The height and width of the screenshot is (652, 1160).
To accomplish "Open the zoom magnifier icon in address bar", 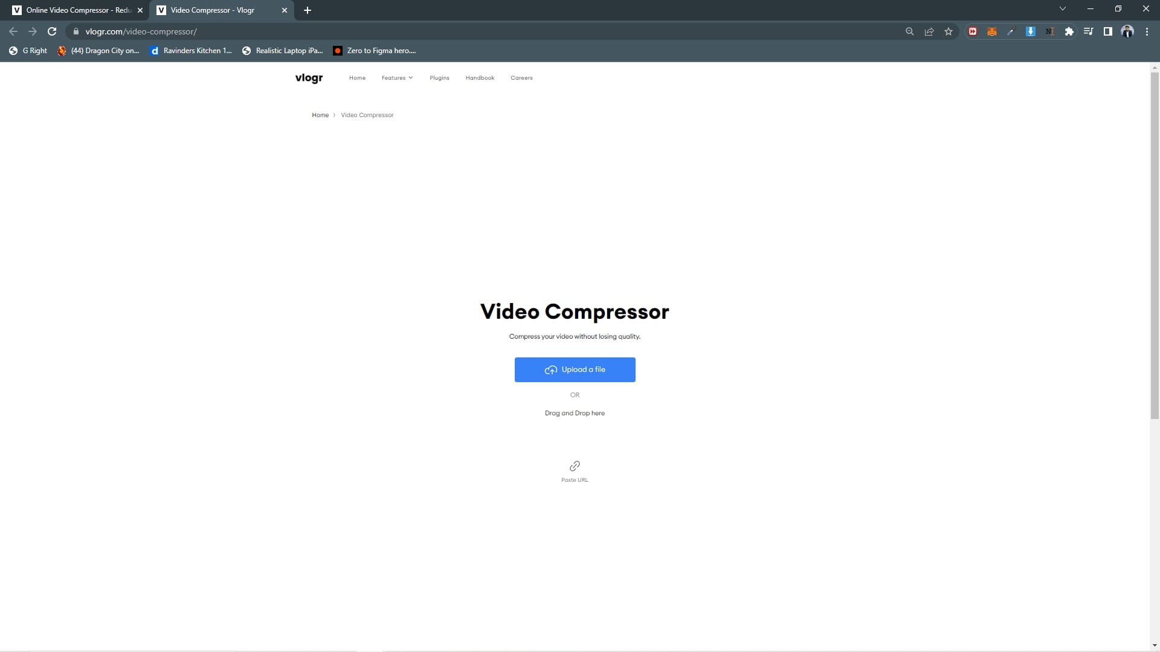I will click(909, 31).
